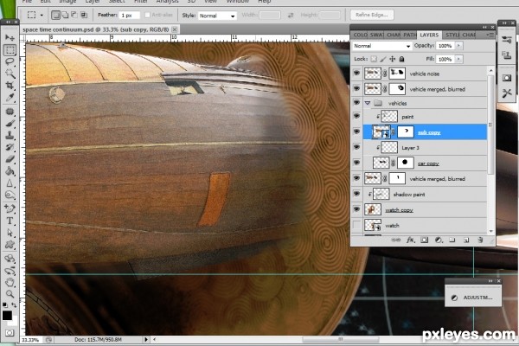Open the tool preset picker arrow

(42, 16)
